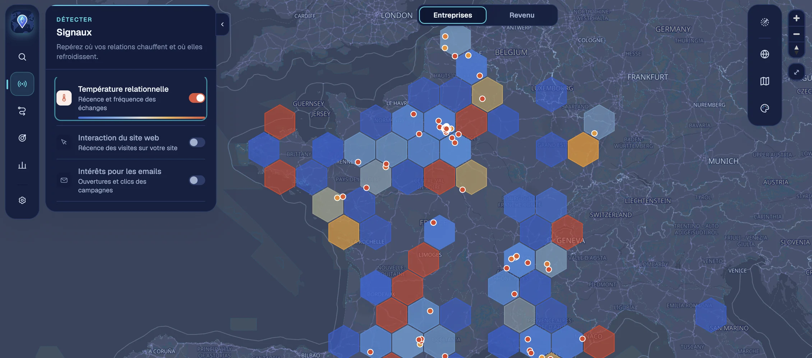Screen dimensions: 812x358
Task: Open the target goal icon in sidebar
Action: (x=22, y=138)
